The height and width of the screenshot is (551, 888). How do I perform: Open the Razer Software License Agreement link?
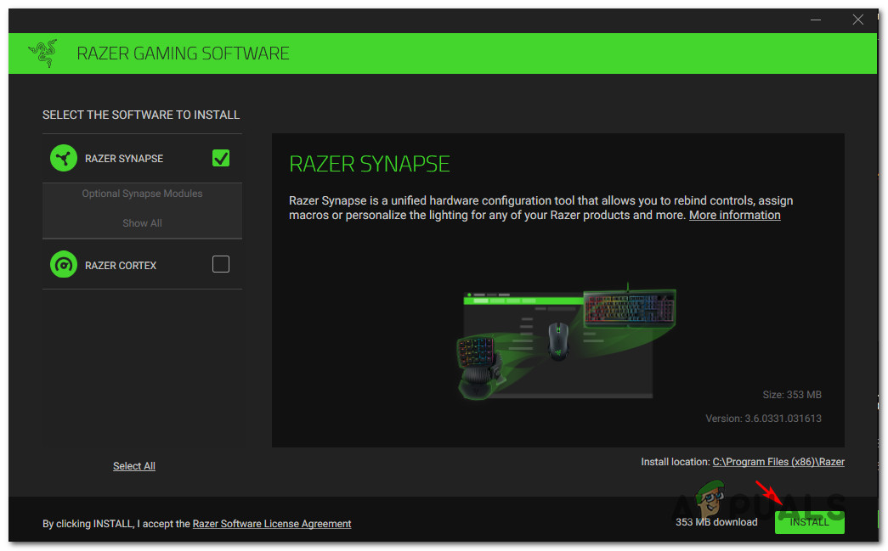point(272,524)
